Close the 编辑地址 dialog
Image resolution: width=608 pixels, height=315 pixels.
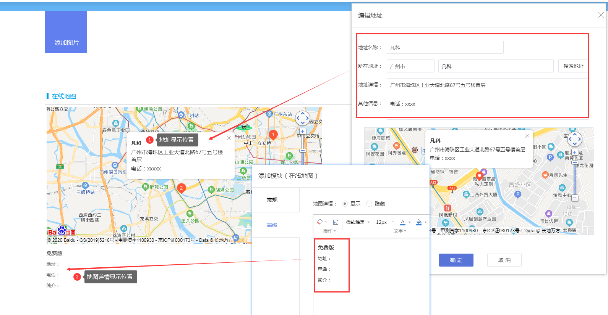[x=601, y=15]
